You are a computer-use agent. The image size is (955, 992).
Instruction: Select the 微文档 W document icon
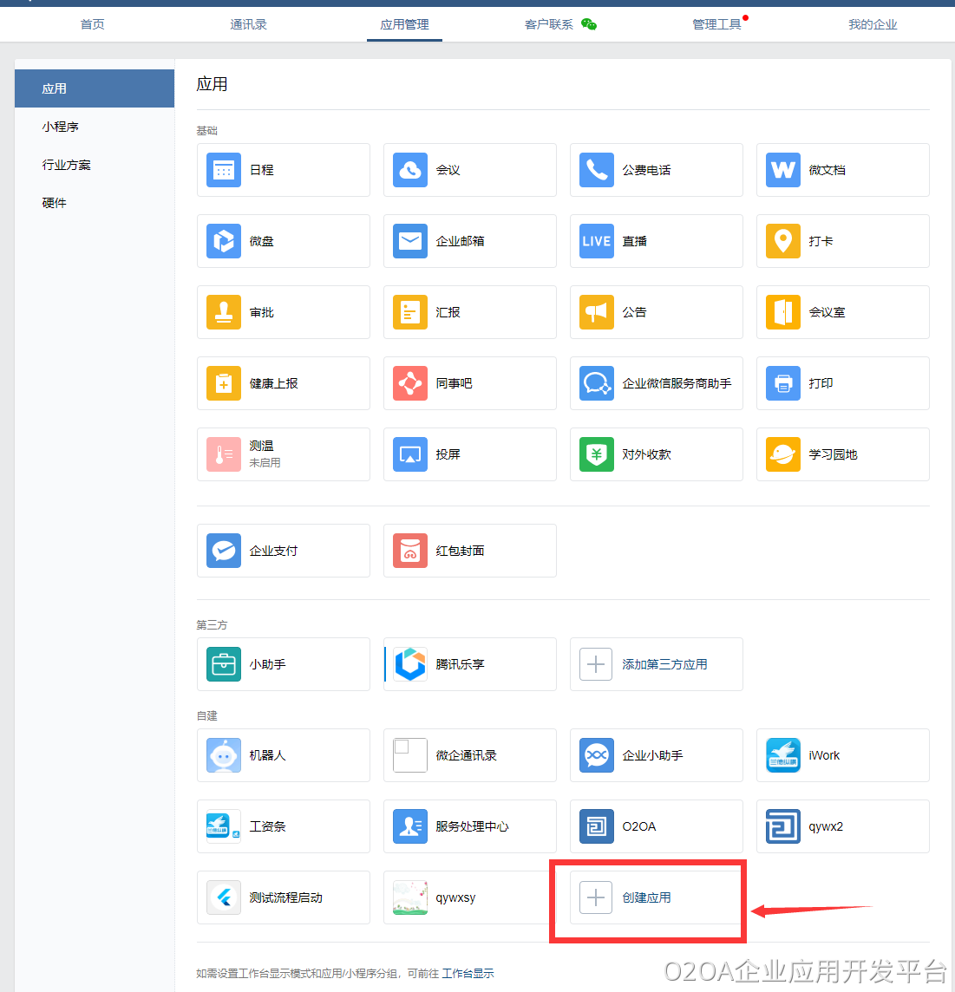click(x=783, y=170)
